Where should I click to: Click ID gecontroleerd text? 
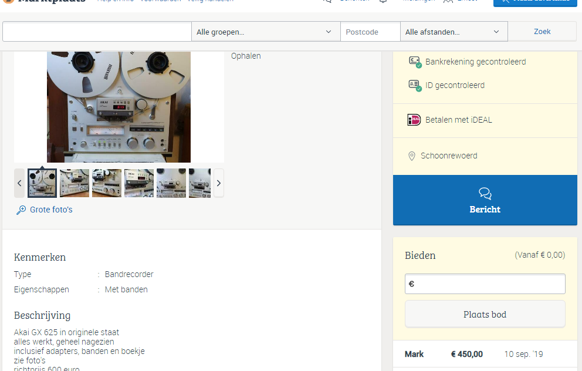(455, 86)
